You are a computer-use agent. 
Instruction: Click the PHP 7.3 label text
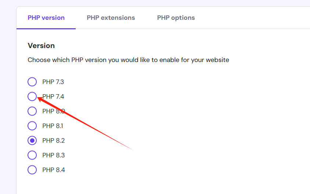(x=53, y=82)
